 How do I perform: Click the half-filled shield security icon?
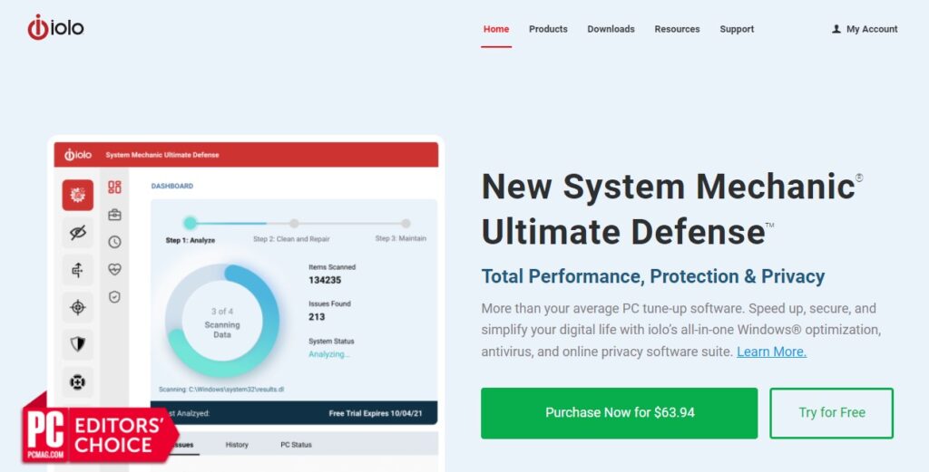coord(78,345)
